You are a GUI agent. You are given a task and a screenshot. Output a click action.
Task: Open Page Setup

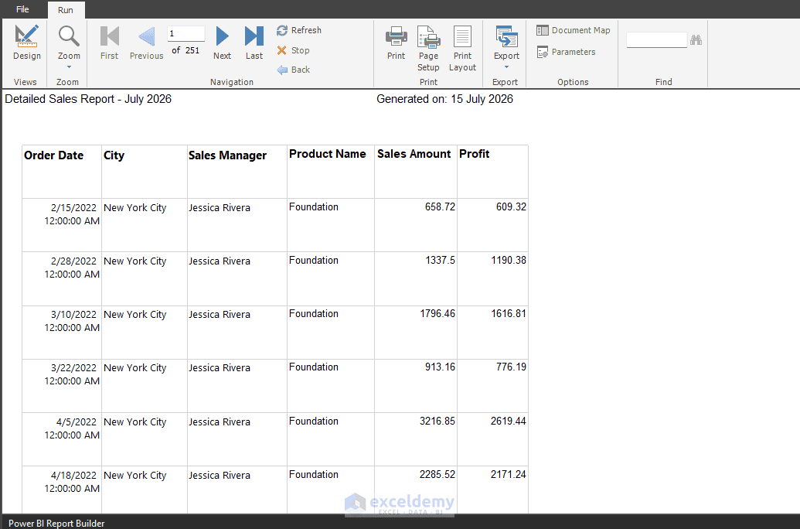(428, 49)
